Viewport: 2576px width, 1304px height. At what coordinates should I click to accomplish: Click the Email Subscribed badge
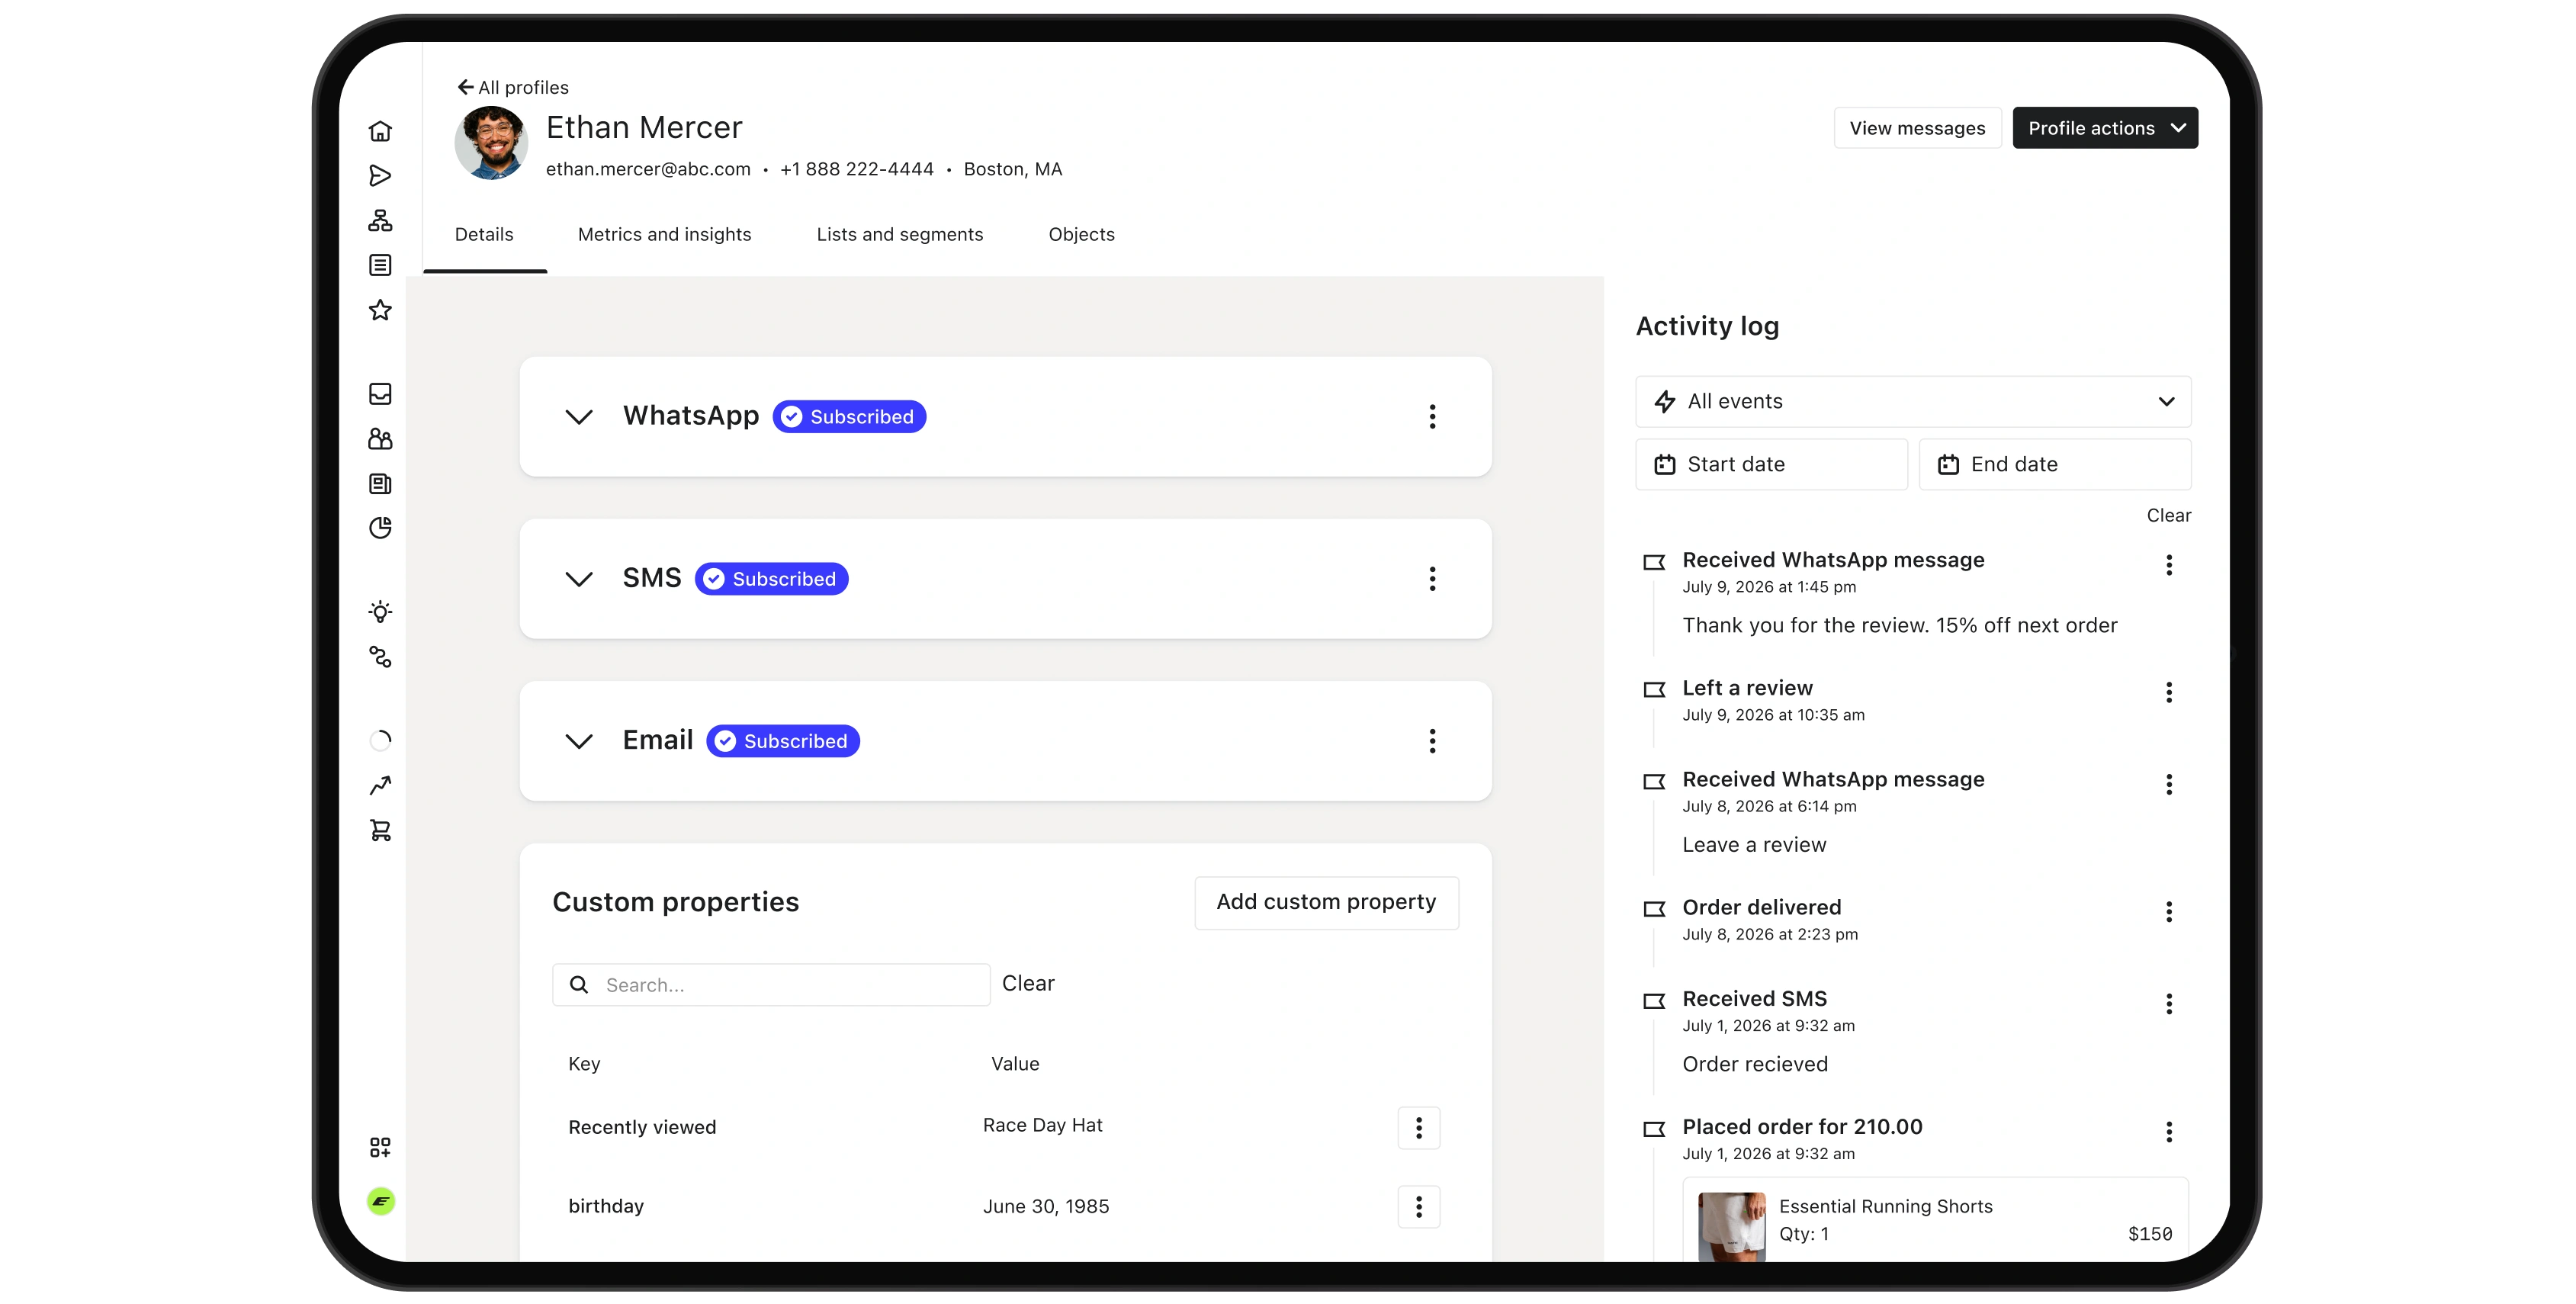(783, 741)
